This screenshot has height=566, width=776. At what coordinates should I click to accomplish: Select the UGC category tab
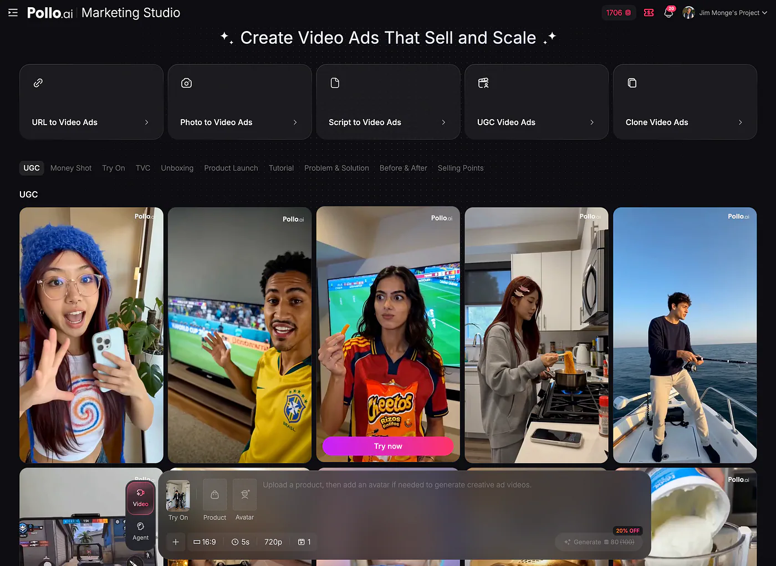tap(32, 168)
